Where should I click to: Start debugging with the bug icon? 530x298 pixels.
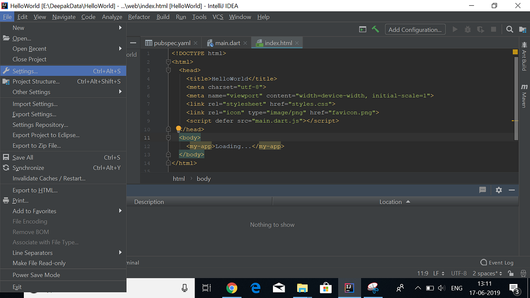point(467,29)
